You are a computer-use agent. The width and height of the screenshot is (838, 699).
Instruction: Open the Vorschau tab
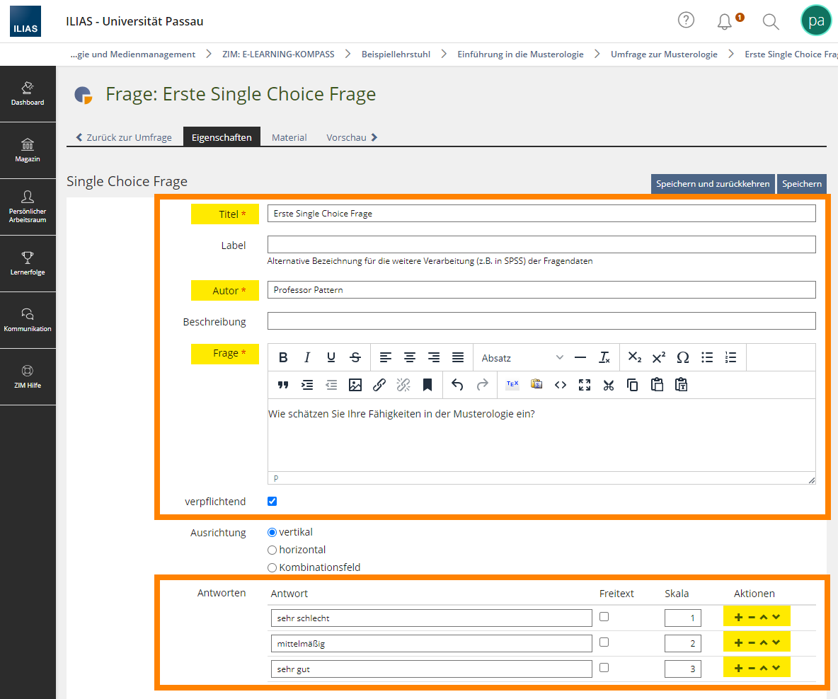tap(352, 137)
